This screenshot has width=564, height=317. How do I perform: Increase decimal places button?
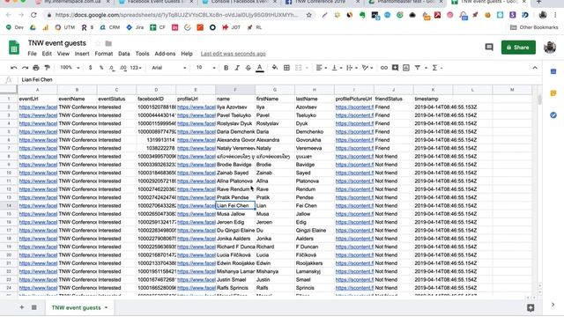[123, 68]
